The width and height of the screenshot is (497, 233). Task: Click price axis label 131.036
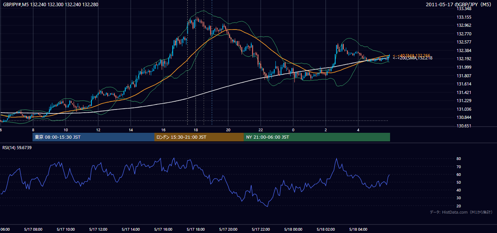click(x=464, y=109)
